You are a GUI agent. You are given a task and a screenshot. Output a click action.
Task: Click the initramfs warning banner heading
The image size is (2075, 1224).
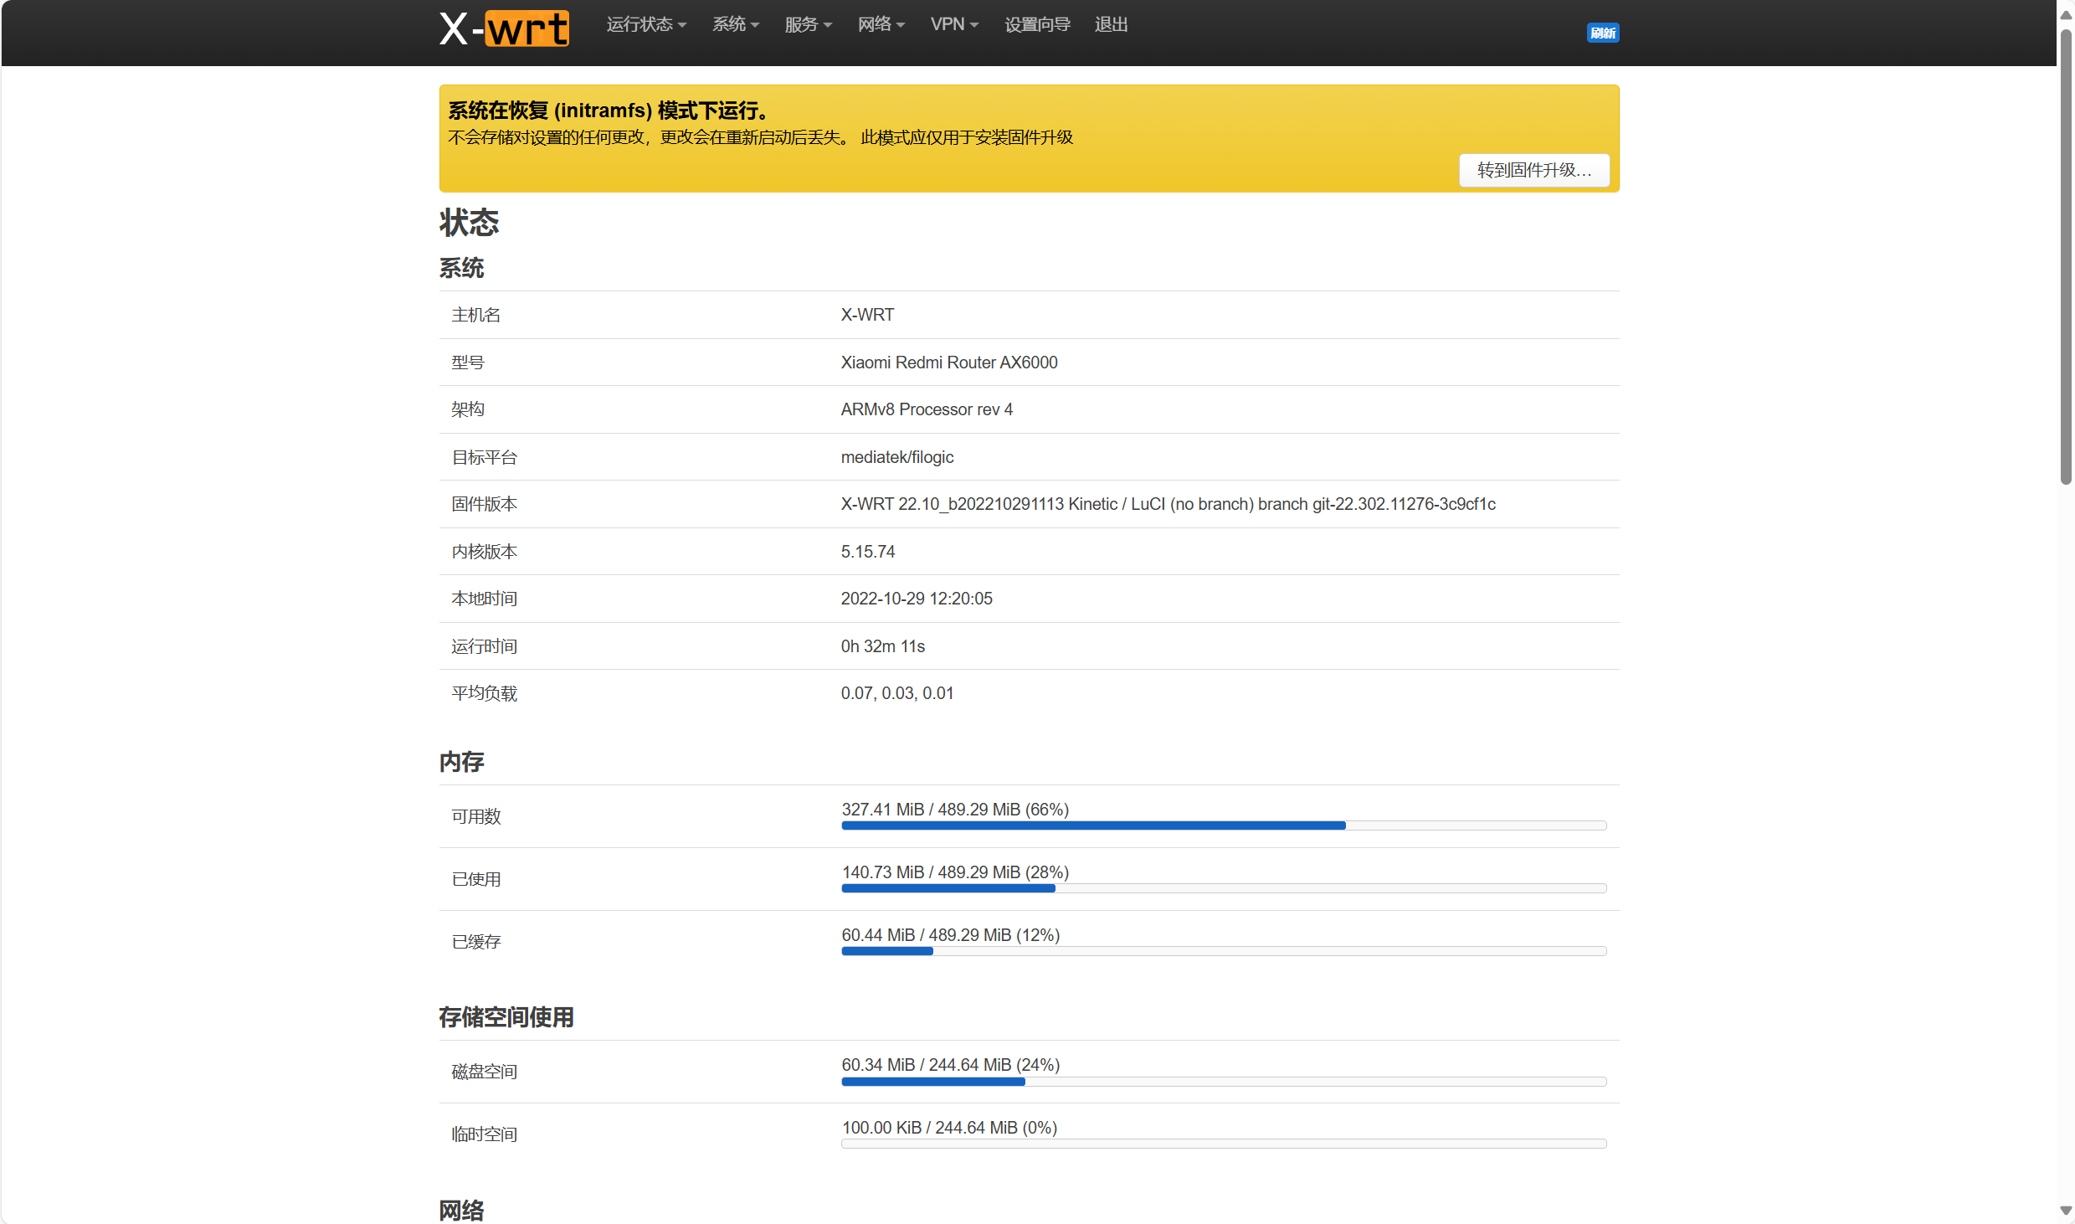(x=608, y=111)
